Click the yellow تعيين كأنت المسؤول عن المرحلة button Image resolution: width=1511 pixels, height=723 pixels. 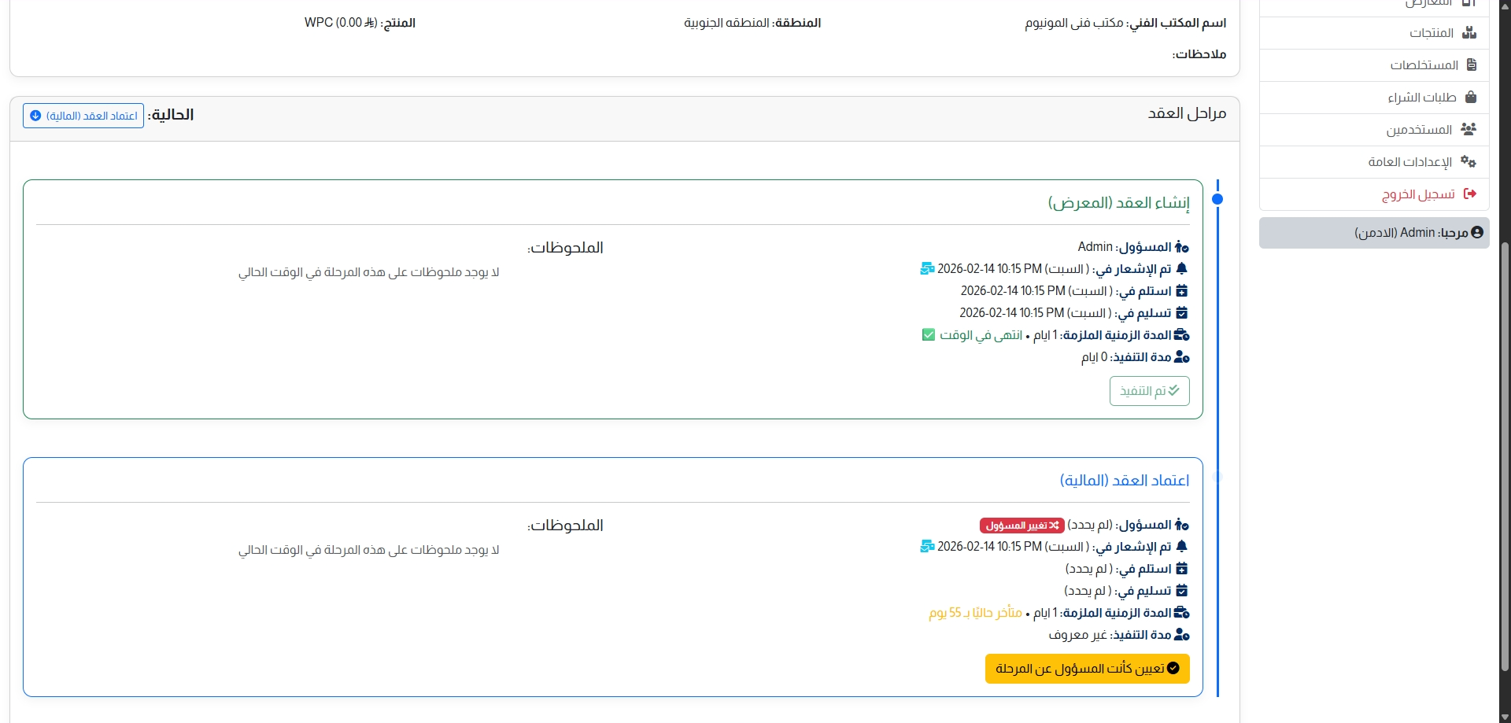1087,669
